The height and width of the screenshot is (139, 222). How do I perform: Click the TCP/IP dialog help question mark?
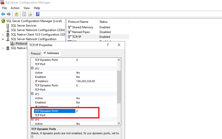click(x=108, y=45)
